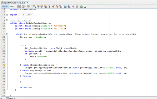Screen dimensions: 157x99
Task: Click method name updateProduct on line 22
Action: point(41,34)
